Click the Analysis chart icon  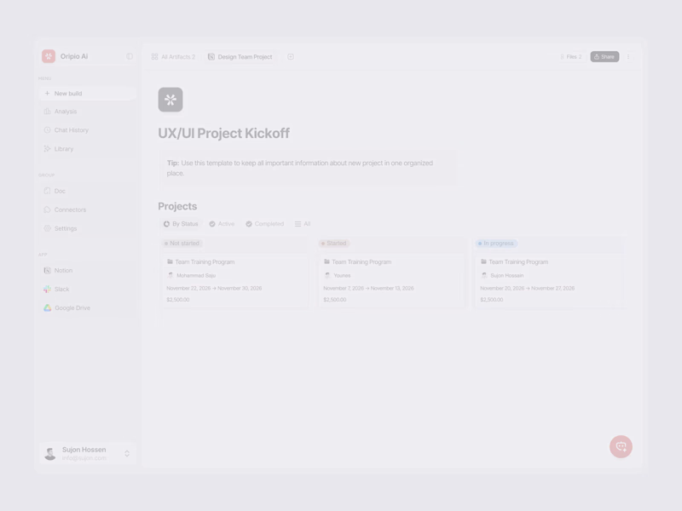pyautogui.click(x=47, y=112)
